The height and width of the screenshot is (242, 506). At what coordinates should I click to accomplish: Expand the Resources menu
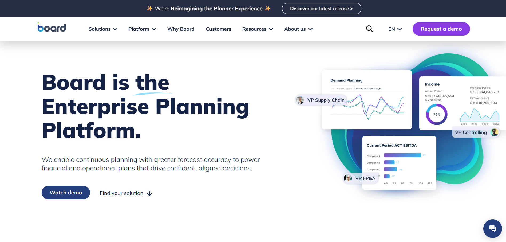coord(258,29)
